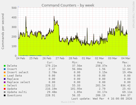
Task: Click the Questions average value 206.19
Action: tap(100, 95)
